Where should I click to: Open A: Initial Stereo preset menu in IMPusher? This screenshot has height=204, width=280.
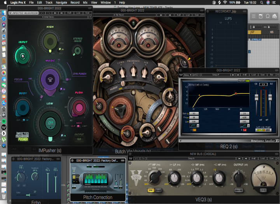click(x=48, y=17)
